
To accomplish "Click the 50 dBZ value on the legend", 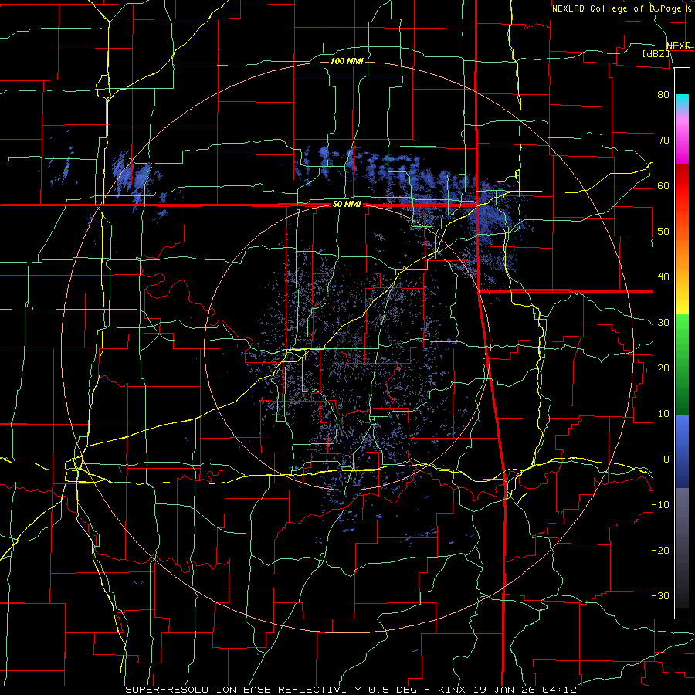I will 663,232.
